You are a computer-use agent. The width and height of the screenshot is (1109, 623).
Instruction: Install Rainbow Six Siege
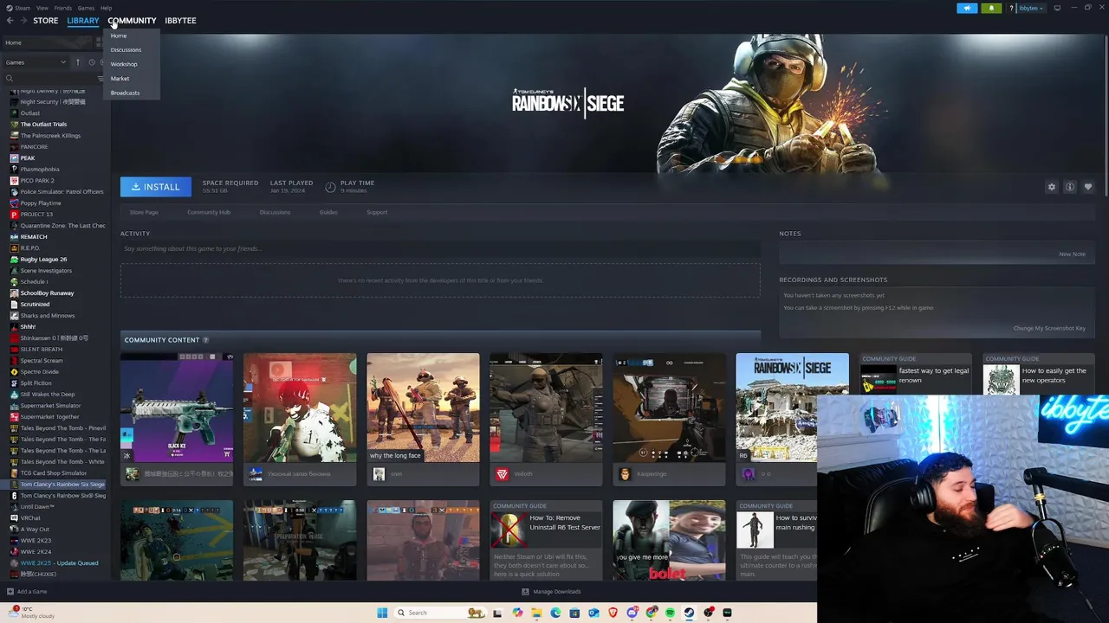pos(156,187)
